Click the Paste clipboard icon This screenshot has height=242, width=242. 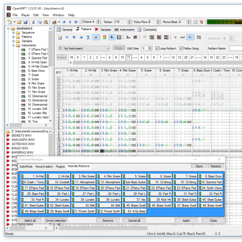coord(46,22)
